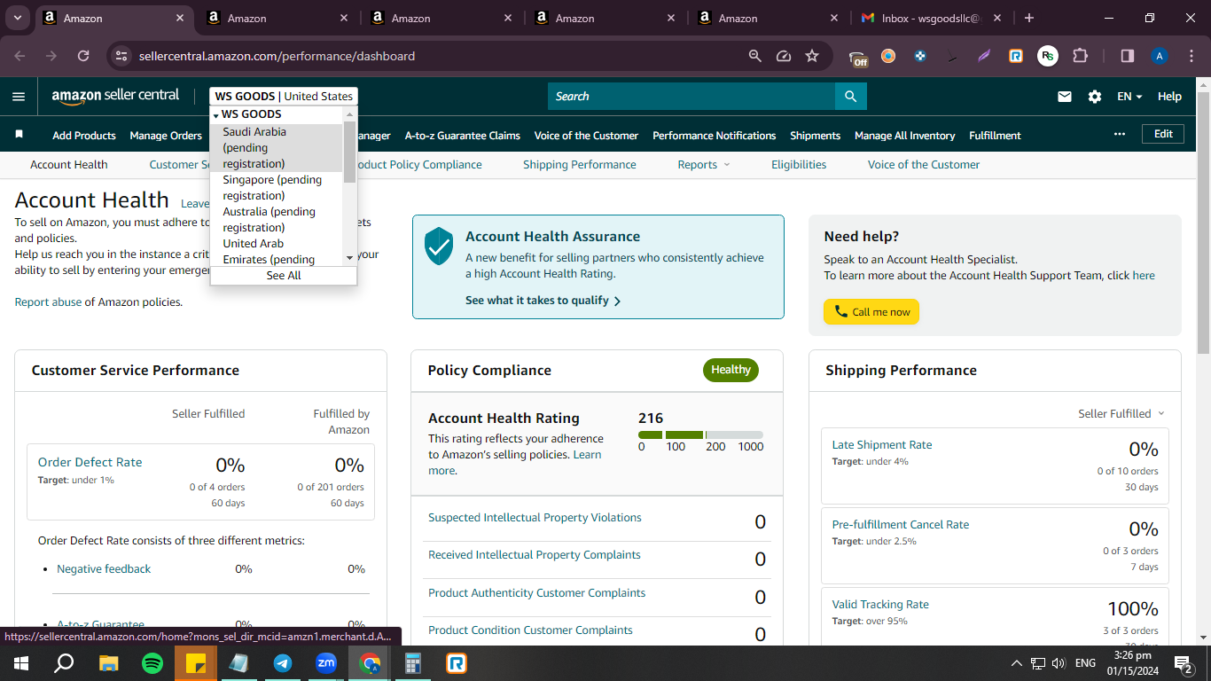Launch Zoom from the taskbar
1211x681 pixels.
pyautogui.click(x=326, y=663)
